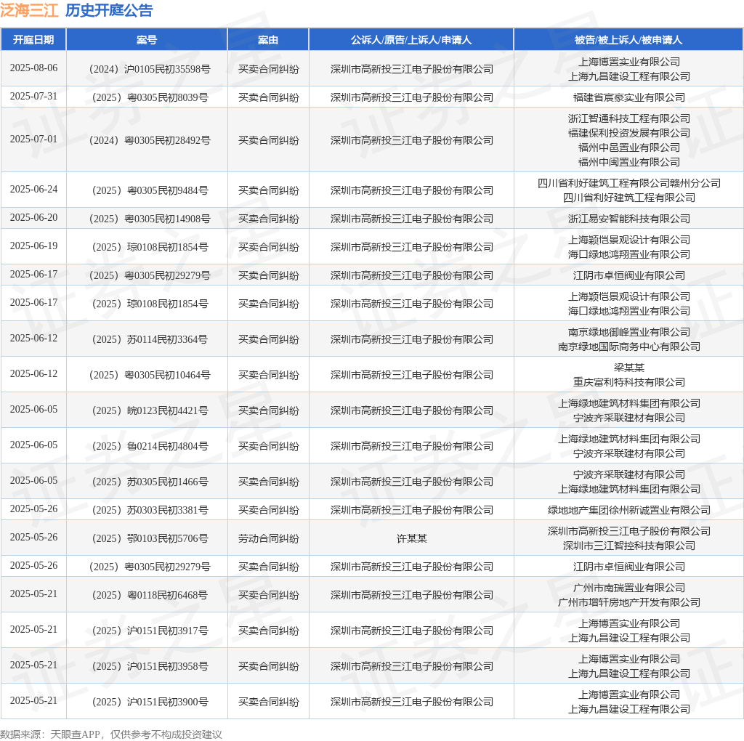Click defendant 绿地地产集团徐州新诚置业有限公司

[628, 511]
